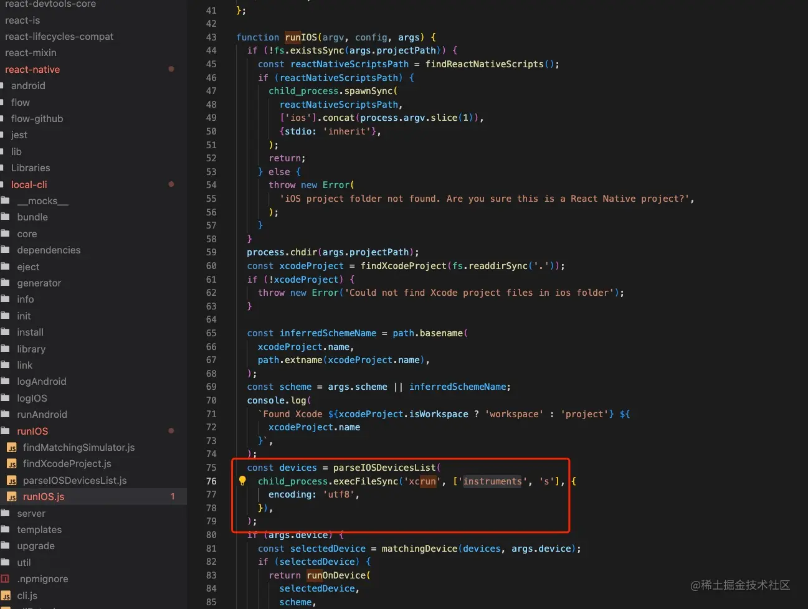Screen dimensions: 808x609
Task: Click the JS icon beside findXcodeProject.js
Action: point(12,464)
